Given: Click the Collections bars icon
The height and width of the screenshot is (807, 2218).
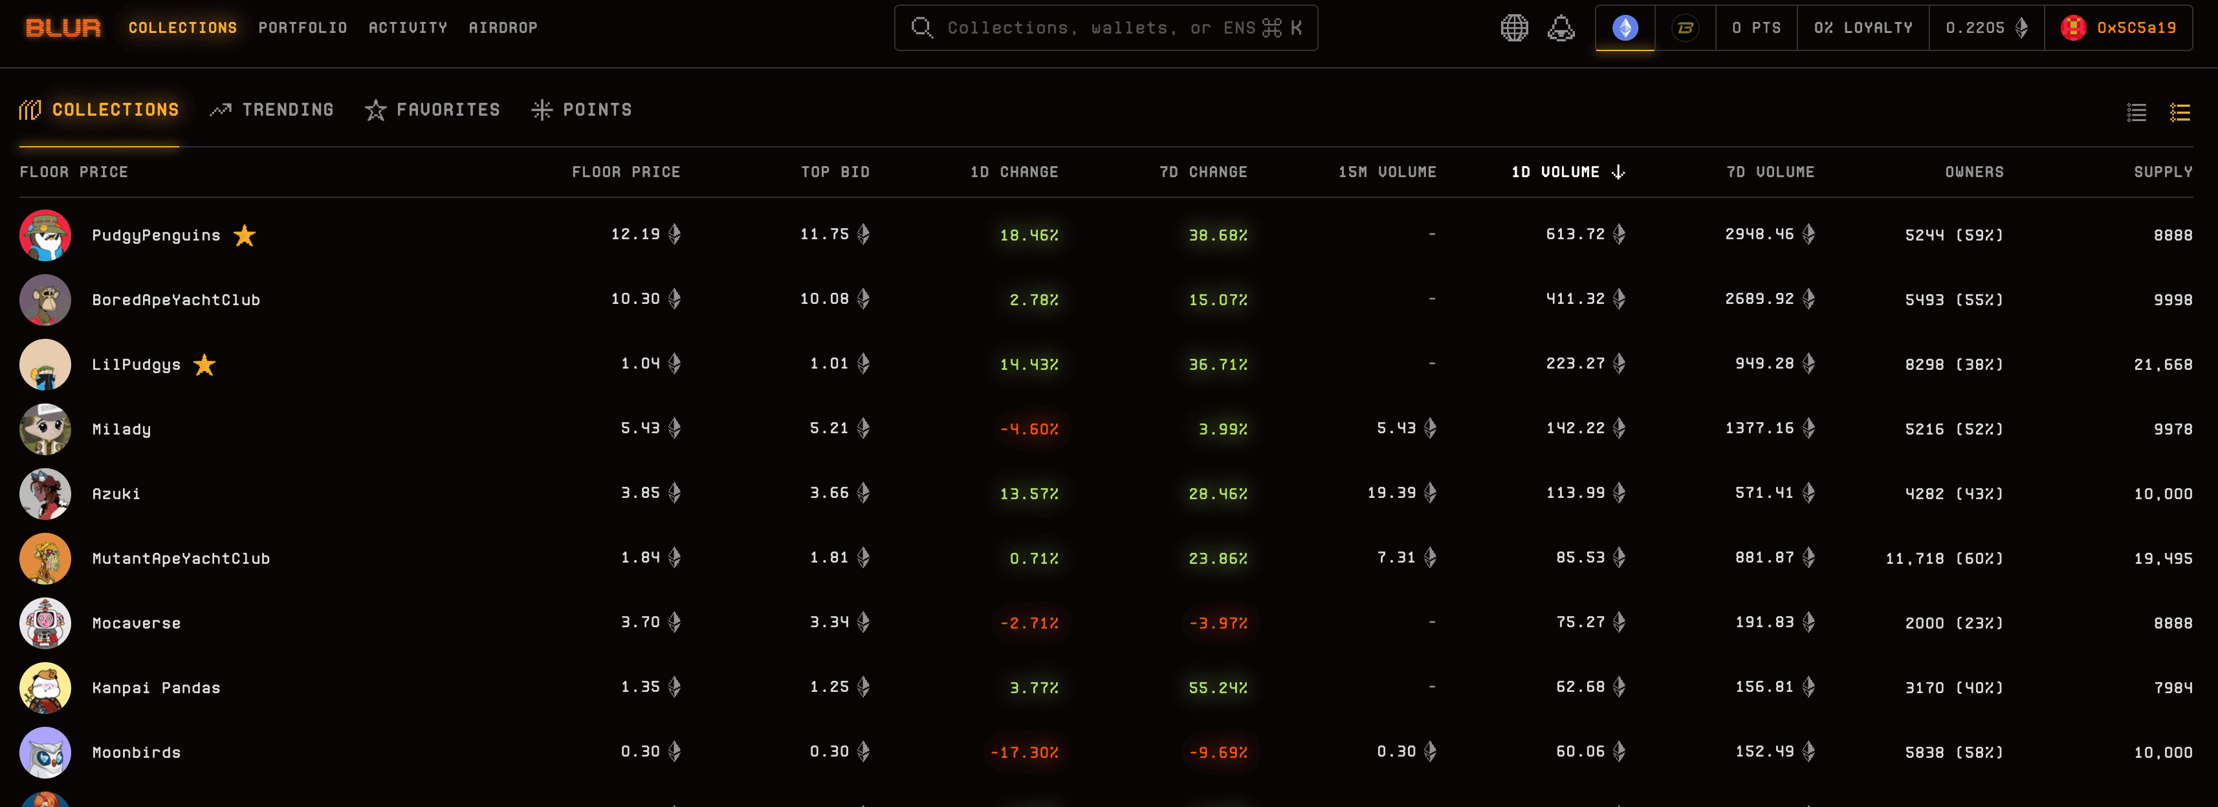Looking at the screenshot, I should tap(30, 109).
